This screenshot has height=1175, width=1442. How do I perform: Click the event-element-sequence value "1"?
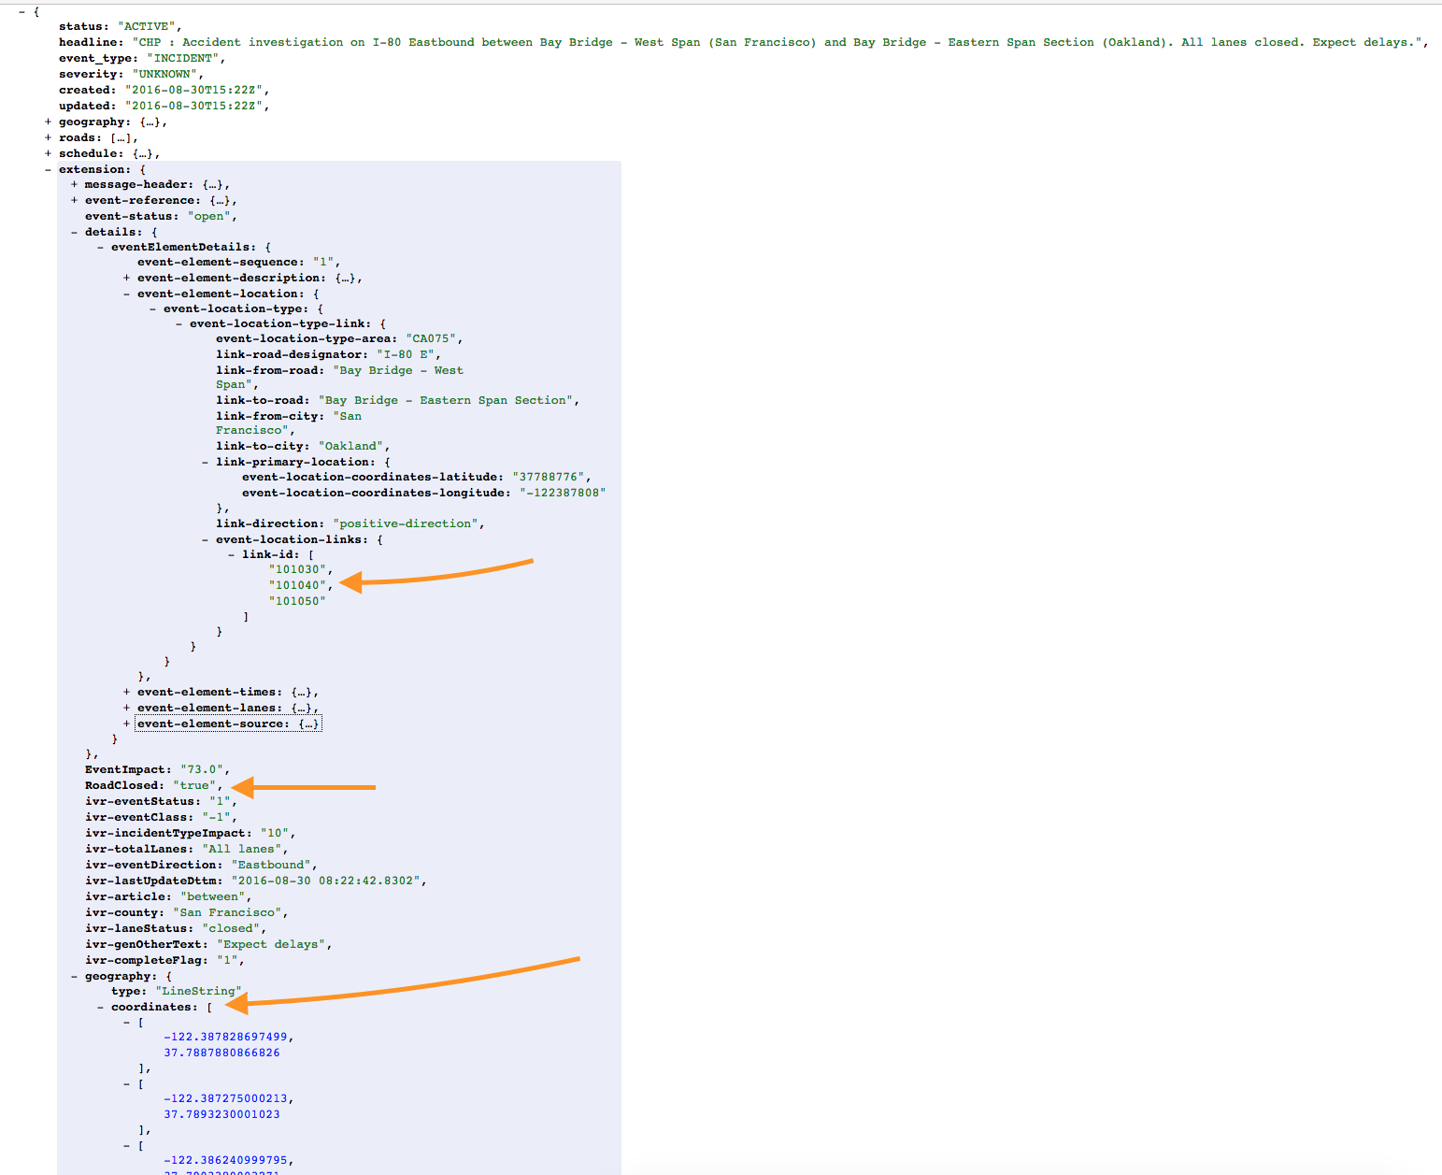(323, 263)
